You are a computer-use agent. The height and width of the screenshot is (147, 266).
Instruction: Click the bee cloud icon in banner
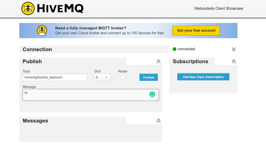pyautogui.click(x=42, y=30)
